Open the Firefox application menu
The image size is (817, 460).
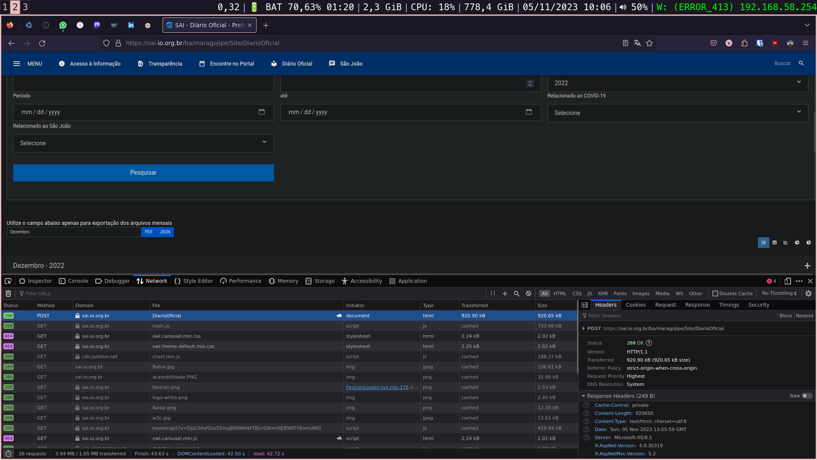806,43
